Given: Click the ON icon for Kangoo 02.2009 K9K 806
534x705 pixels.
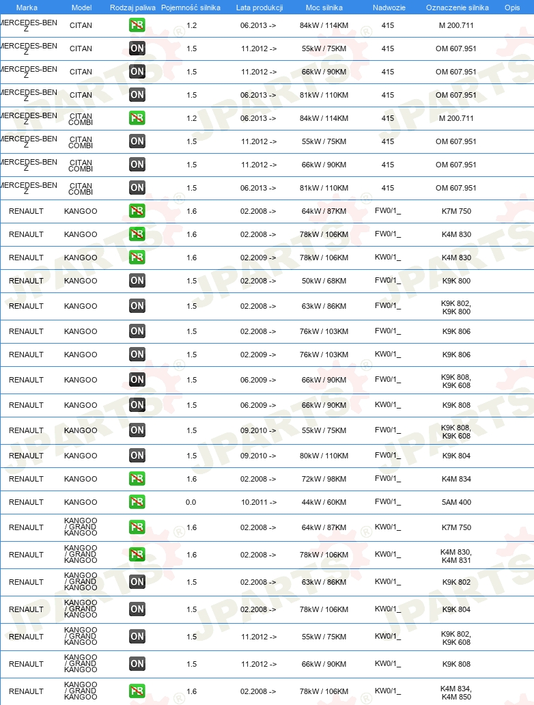Looking at the screenshot, I should click(137, 355).
